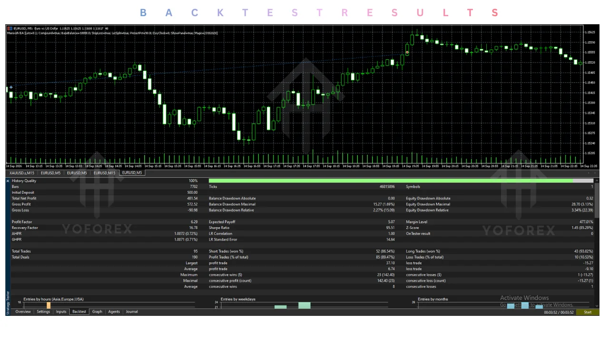Screen dimensions: 609x342
Task: Click the report scrollbar down arrow
Action: pyautogui.click(x=597, y=306)
